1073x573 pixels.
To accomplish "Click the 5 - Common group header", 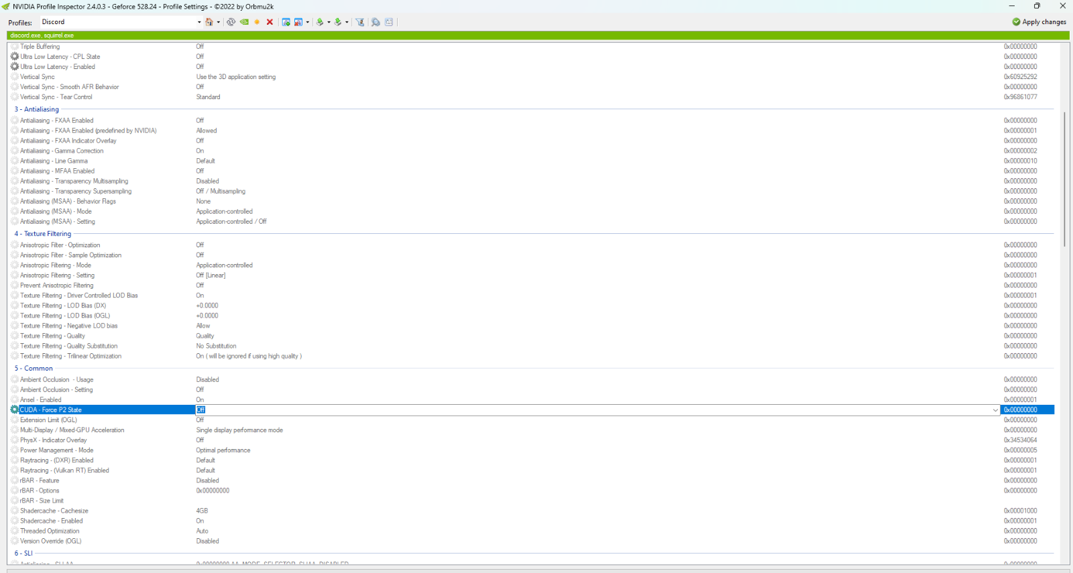I will 34,368.
